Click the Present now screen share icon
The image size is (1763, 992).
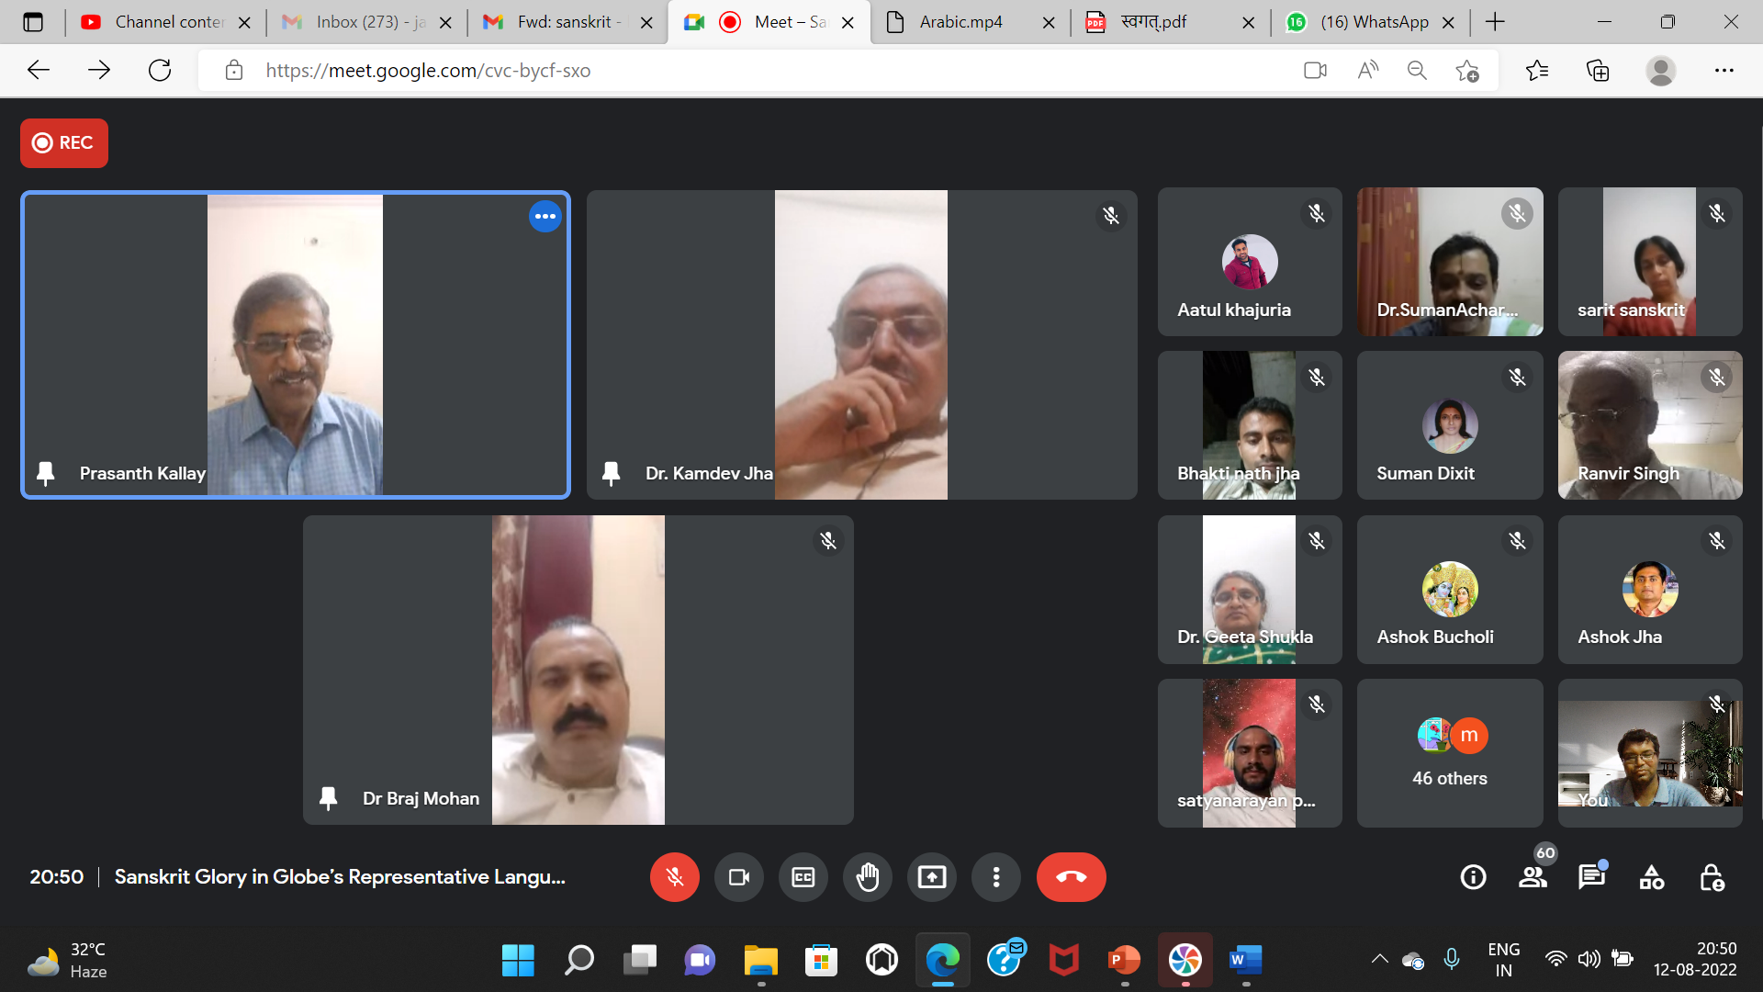click(x=932, y=877)
